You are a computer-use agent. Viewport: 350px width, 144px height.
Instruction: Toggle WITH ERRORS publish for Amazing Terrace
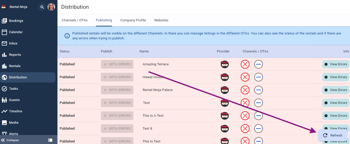point(117,64)
